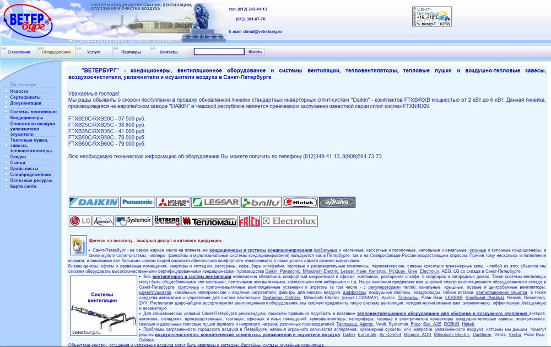551x347 pixels.
Task: Follow the мобильные conditioners link
Action: pyautogui.click(x=326, y=250)
